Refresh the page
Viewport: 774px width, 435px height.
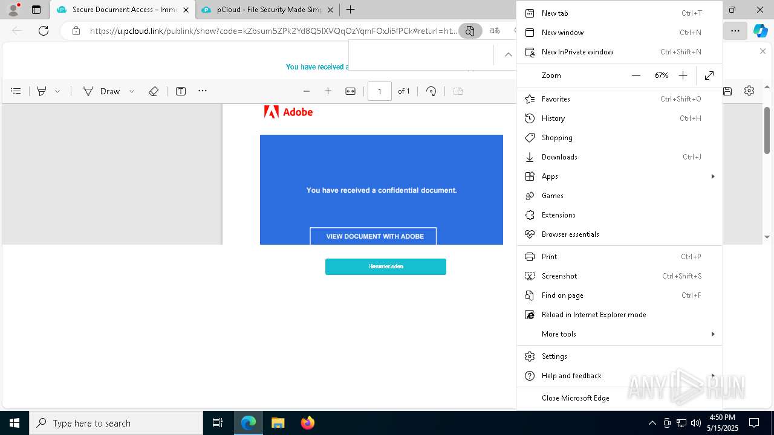coord(44,31)
